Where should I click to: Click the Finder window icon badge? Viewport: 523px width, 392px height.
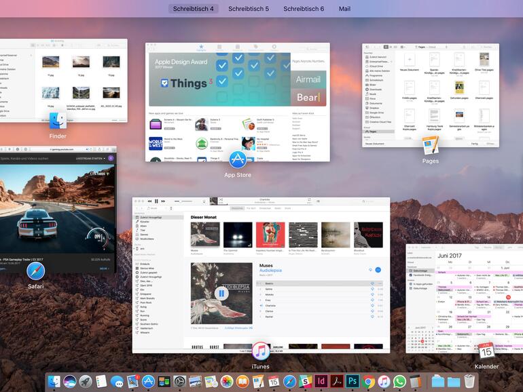click(x=58, y=121)
